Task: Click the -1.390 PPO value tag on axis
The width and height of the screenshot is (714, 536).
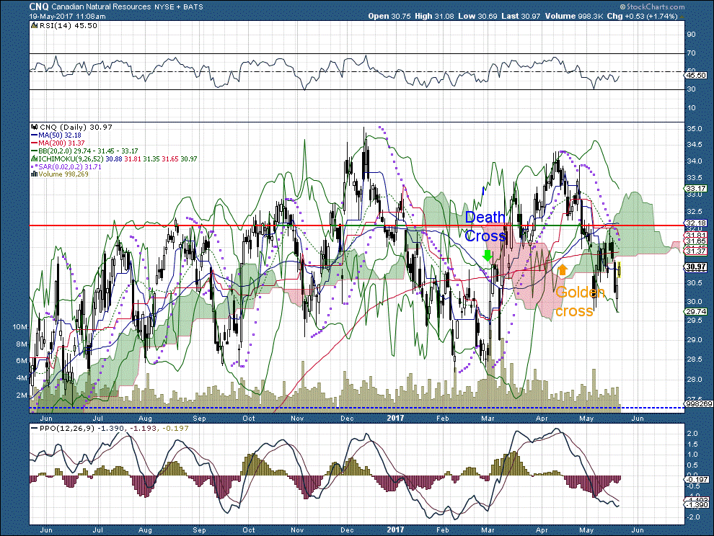Action: (697, 505)
